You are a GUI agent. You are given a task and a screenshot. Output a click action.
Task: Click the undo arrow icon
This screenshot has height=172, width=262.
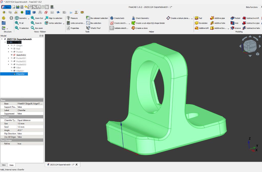[x=26, y=7]
